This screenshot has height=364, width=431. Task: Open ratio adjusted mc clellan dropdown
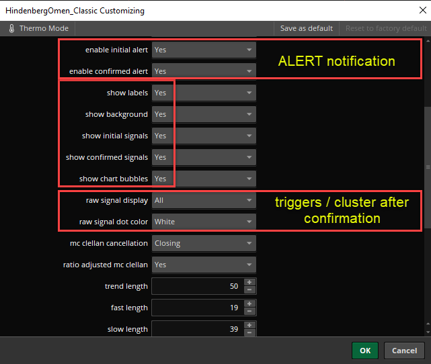(x=204, y=265)
